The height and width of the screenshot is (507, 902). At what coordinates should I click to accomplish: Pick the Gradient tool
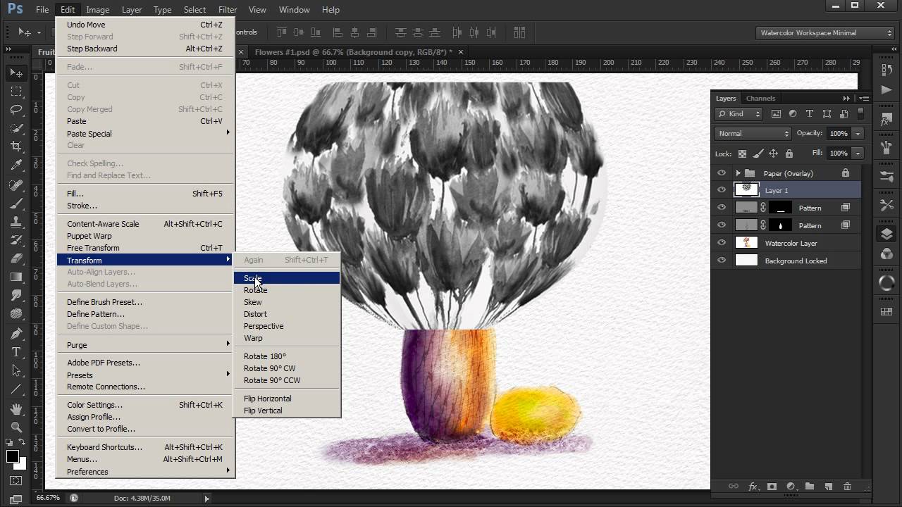click(x=16, y=277)
